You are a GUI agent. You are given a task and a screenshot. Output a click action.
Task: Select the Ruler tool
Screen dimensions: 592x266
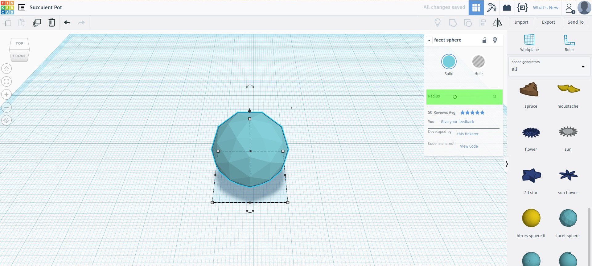coord(569,43)
